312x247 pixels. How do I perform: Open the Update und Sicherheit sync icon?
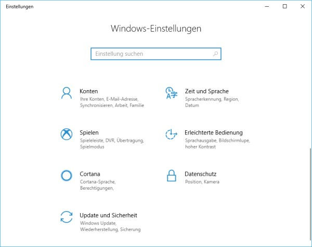tap(67, 217)
